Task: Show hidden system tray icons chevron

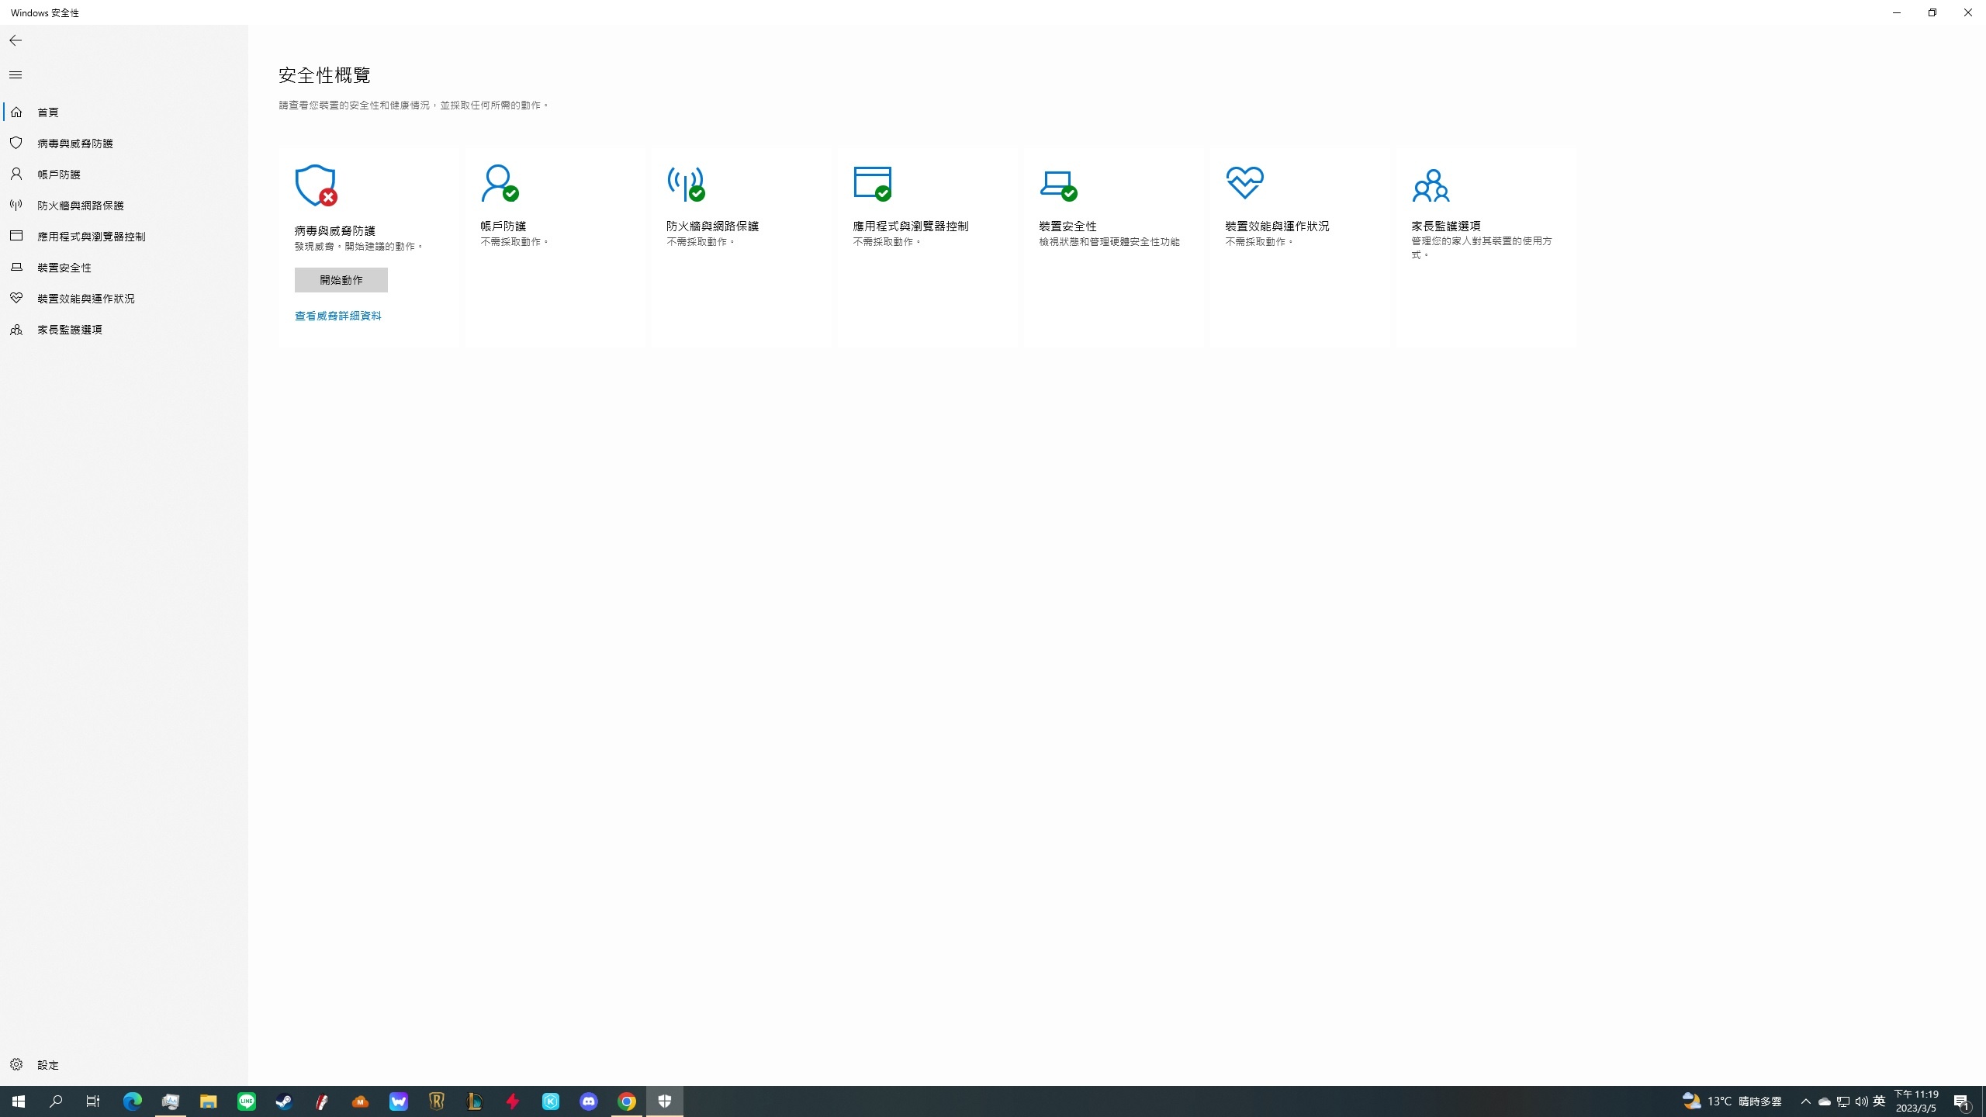Action: [1805, 1101]
